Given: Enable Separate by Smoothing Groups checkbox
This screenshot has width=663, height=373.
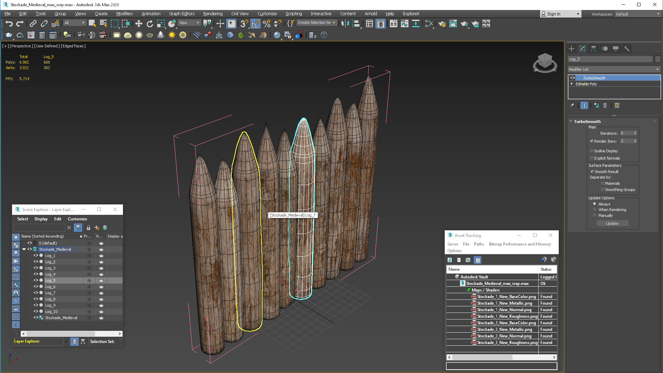Looking at the screenshot, I should pyautogui.click(x=603, y=190).
